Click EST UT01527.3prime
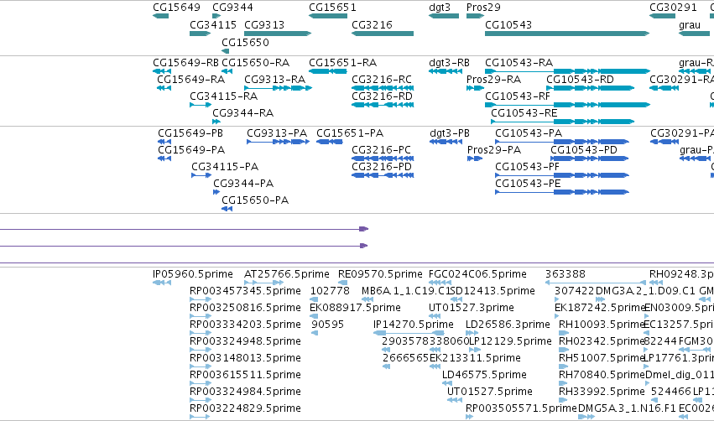The image size is (714, 421). click(435, 316)
